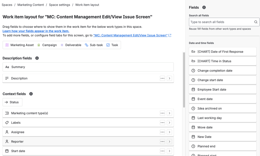Click the external link icon after screen name
Viewport: 260px width, 156px height.
pos(170,35)
